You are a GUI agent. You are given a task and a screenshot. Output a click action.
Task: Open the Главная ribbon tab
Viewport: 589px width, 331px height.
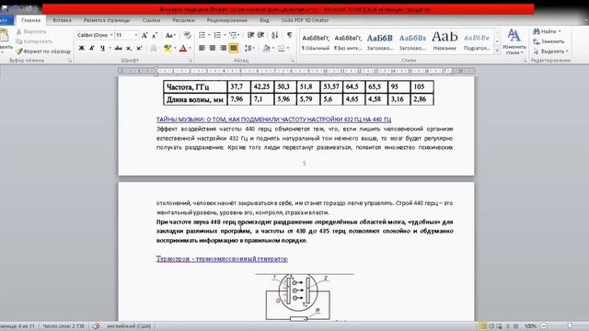30,20
